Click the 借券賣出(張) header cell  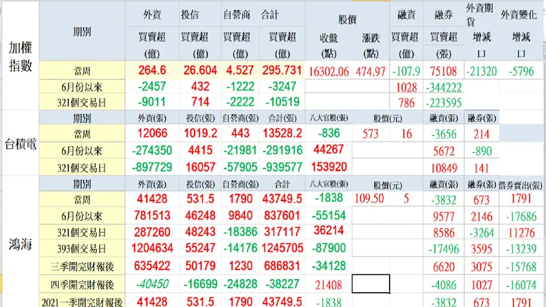pyautogui.click(x=521, y=185)
